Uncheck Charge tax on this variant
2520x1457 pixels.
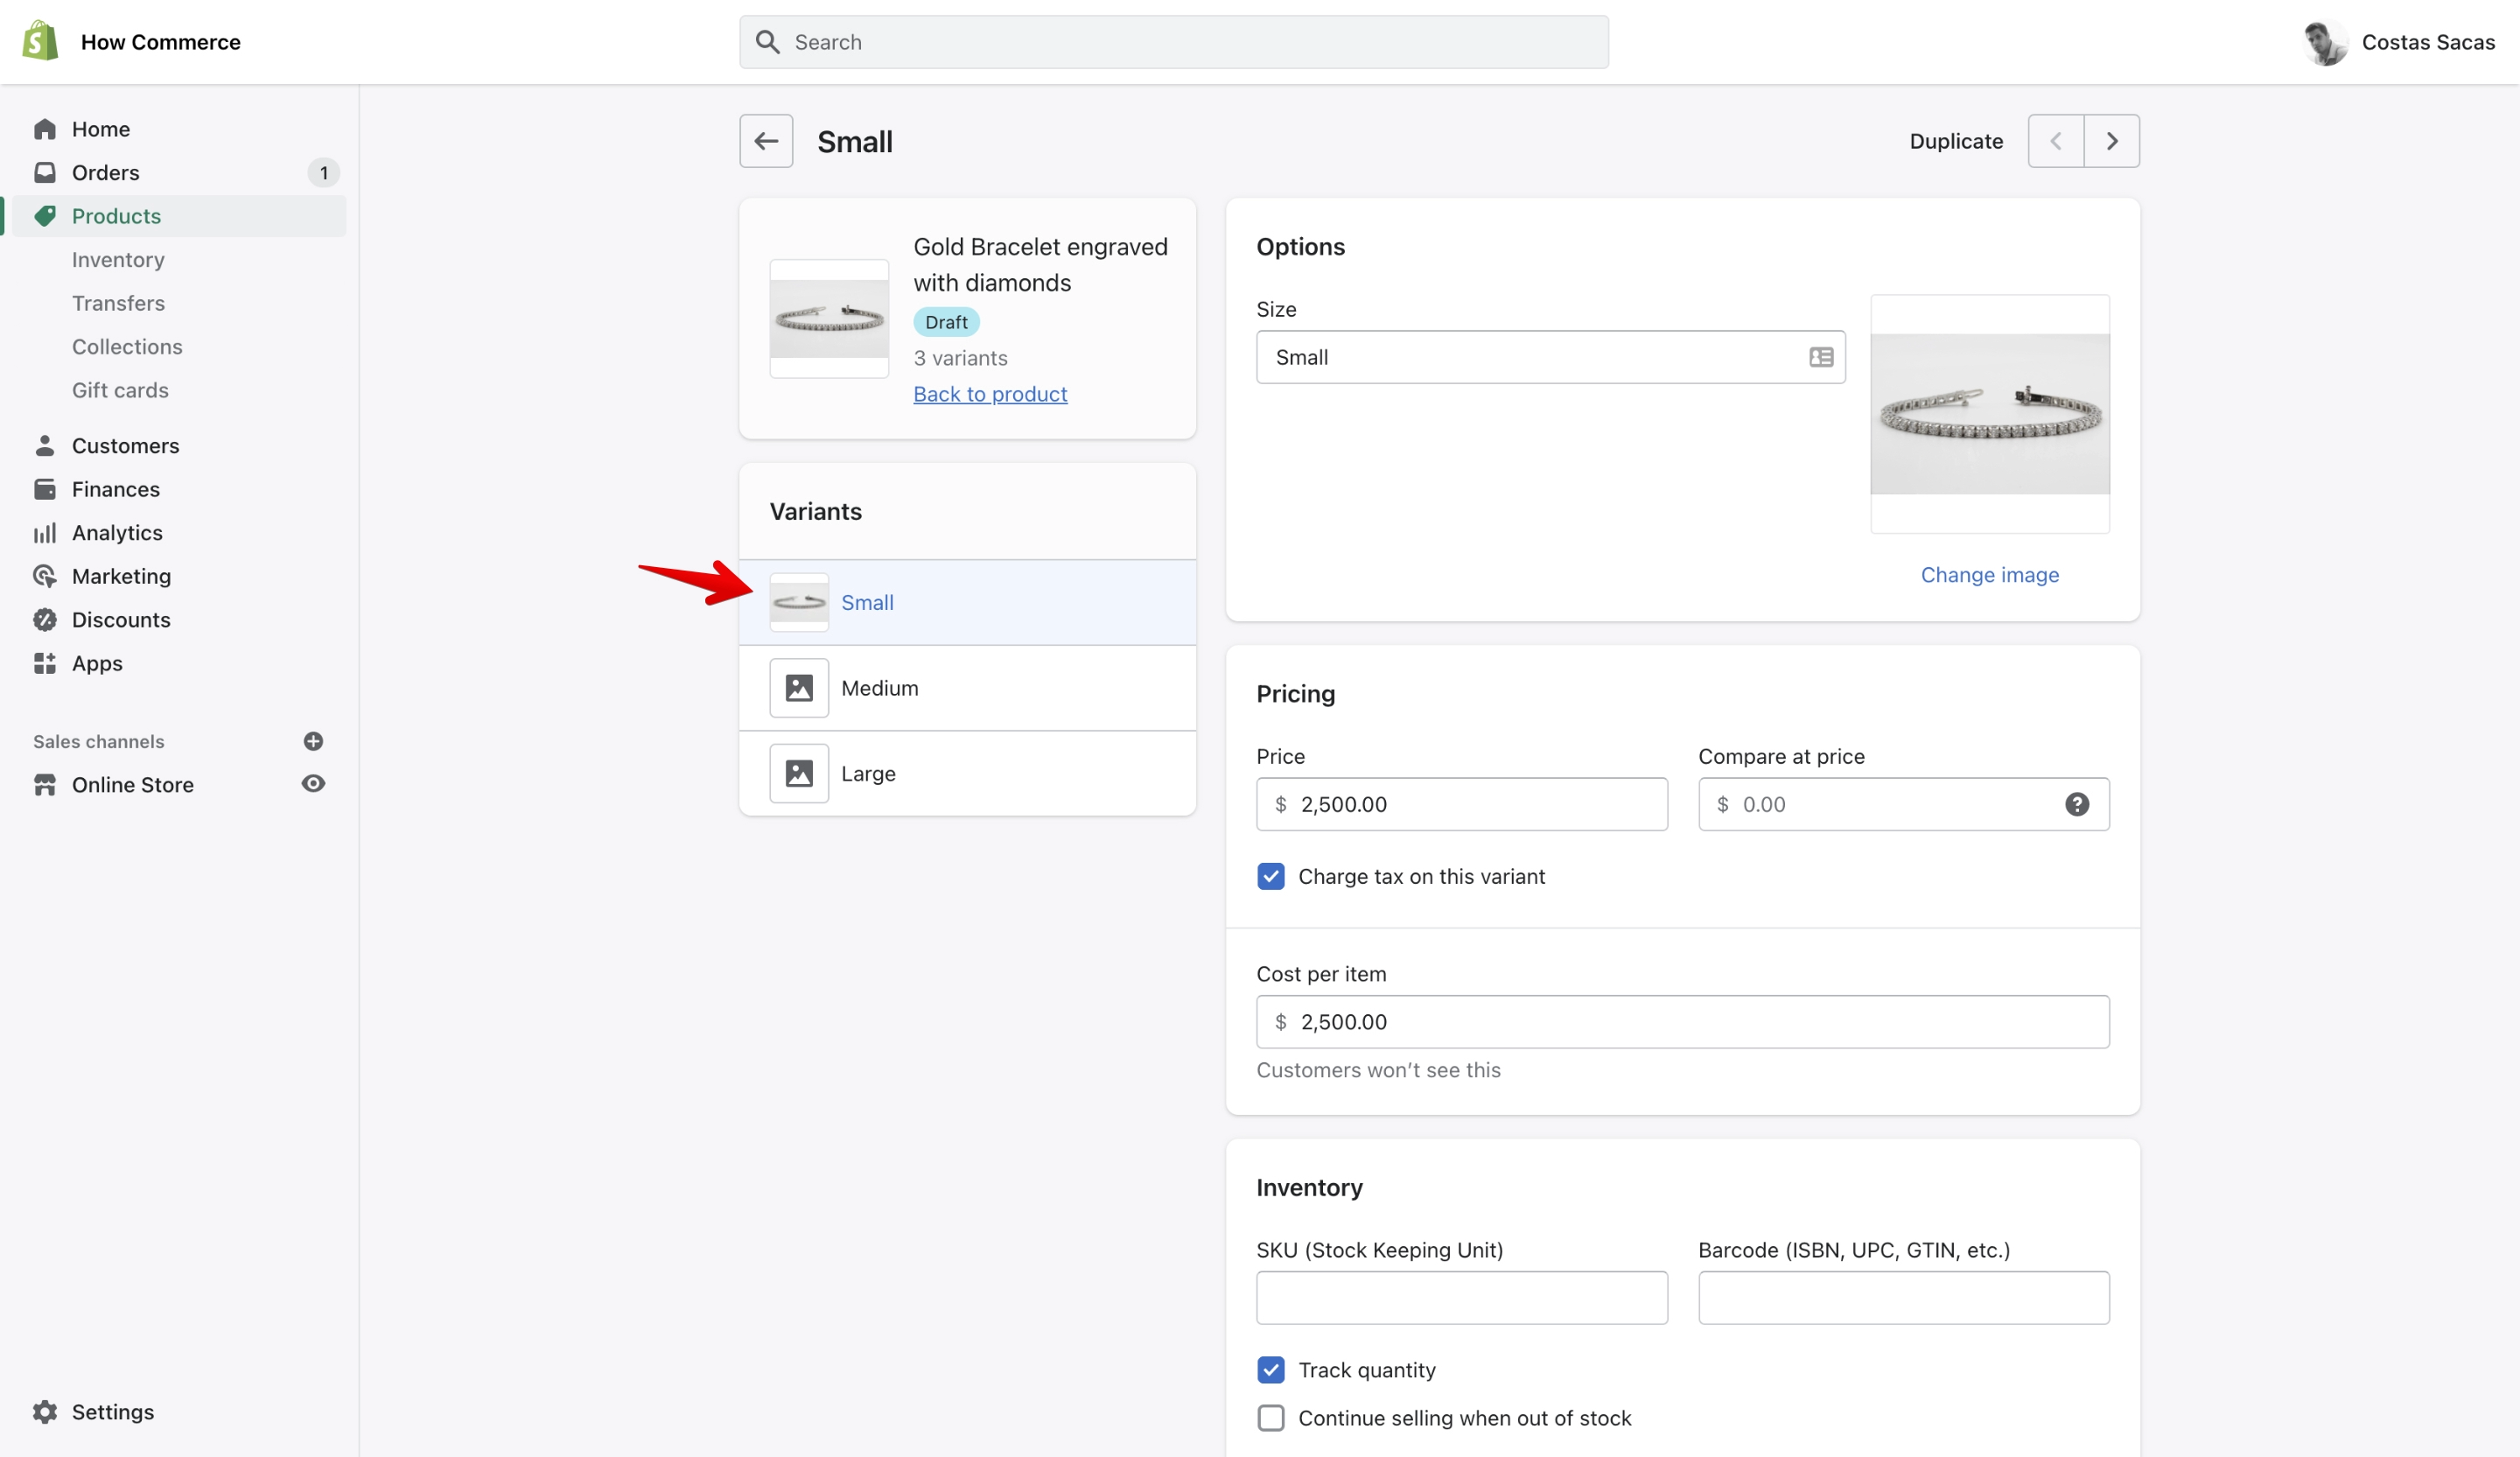click(1271, 876)
